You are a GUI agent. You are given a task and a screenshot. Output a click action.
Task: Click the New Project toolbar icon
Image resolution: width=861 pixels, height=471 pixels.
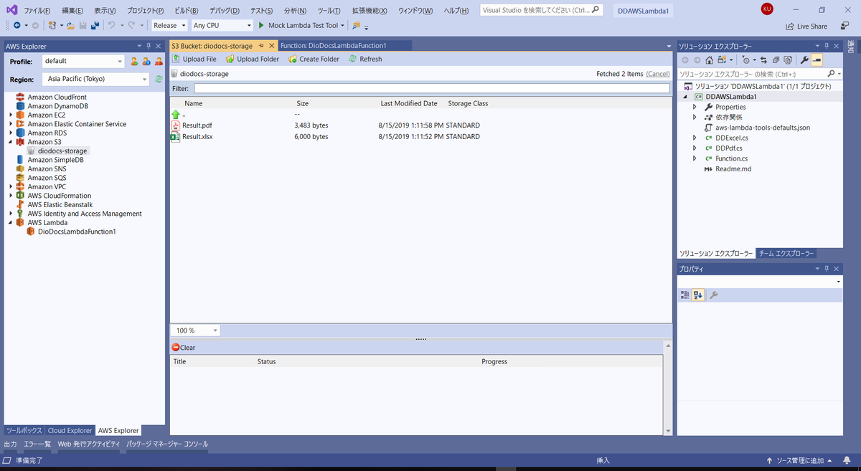[x=52, y=25]
